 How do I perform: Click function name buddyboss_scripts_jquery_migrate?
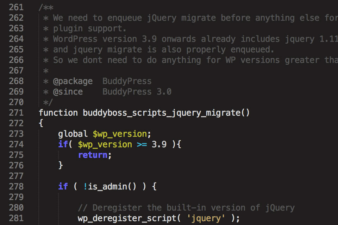coord(162,113)
